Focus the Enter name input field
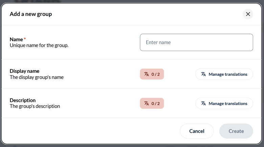 [196, 42]
